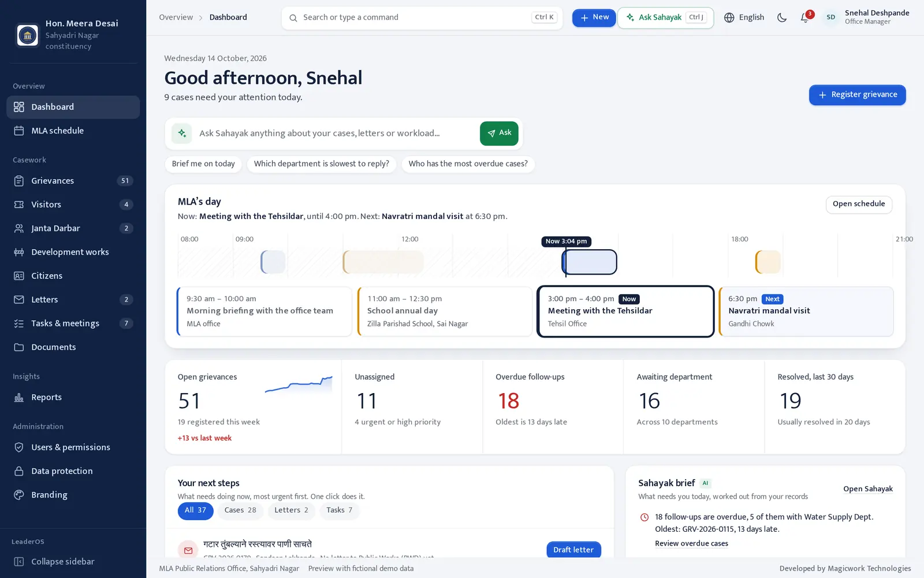Select the Cases 28 filter tab
Image resolution: width=924 pixels, height=578 pixels.
coord(240,510)
